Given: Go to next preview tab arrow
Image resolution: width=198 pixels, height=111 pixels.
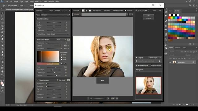Looking at the screenshot, I should pyautogui.click(x=130, y=14).
